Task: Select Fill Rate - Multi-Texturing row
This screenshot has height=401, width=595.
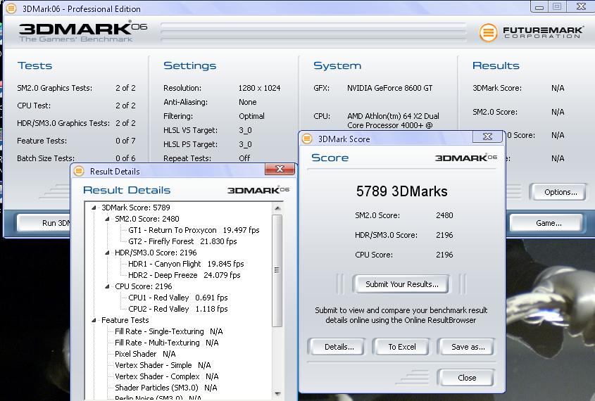Action: 167,343
